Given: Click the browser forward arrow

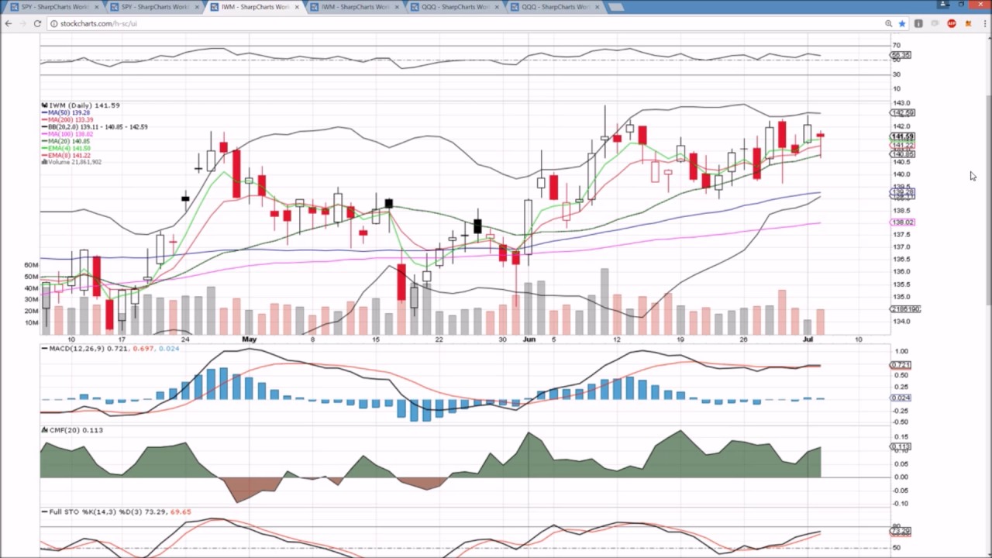Looking at the screenshot, I should coord(22,23).
